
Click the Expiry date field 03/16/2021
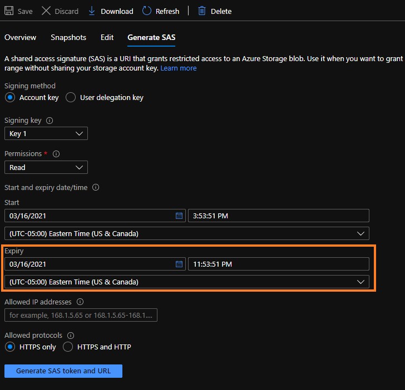(x=95, y=264)
